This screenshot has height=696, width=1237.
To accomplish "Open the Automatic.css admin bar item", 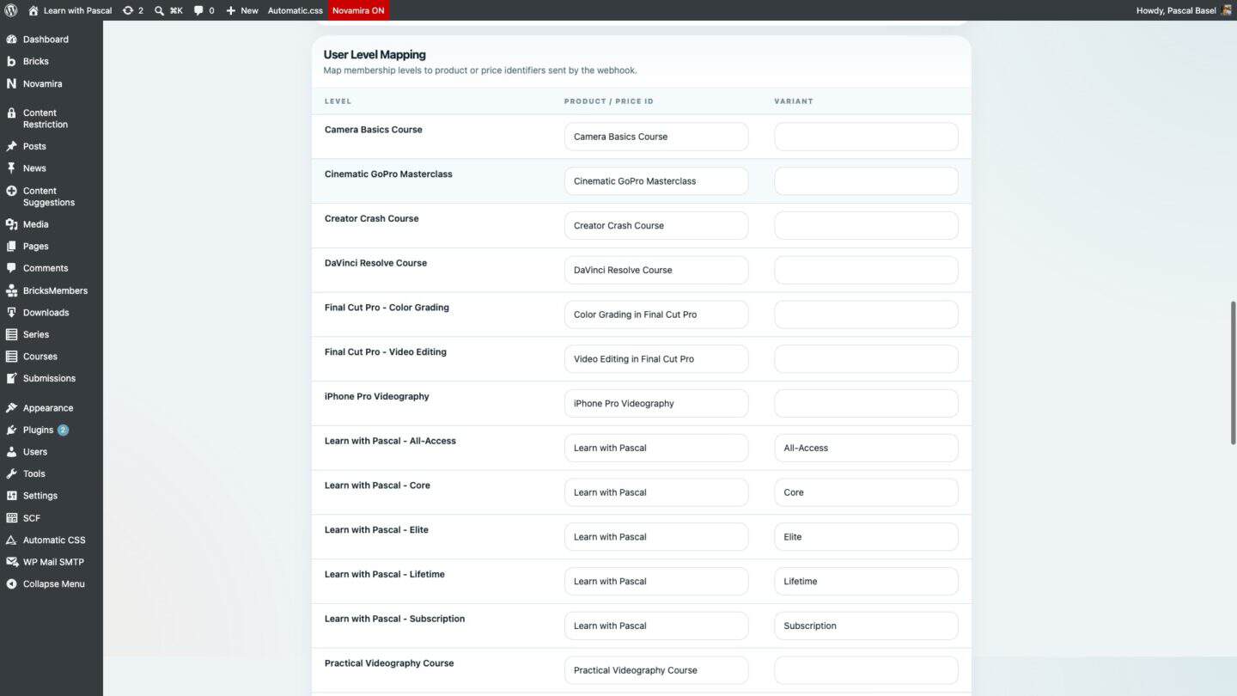I will pyautogui.click(x=295, y=10).
